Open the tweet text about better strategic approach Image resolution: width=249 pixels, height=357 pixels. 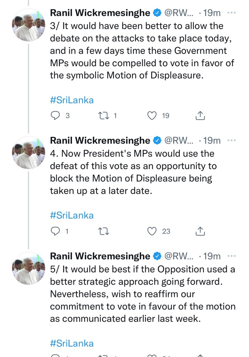[142, 294]
